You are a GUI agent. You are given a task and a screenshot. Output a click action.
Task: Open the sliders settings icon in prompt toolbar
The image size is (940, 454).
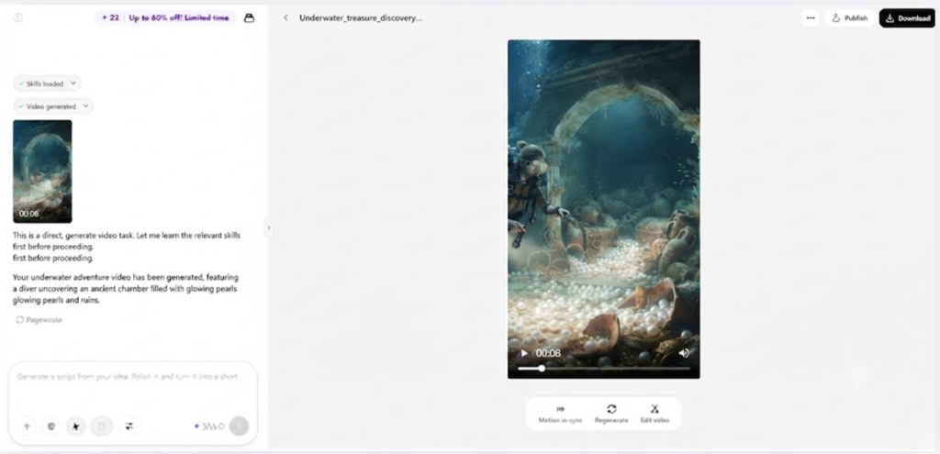129,426
